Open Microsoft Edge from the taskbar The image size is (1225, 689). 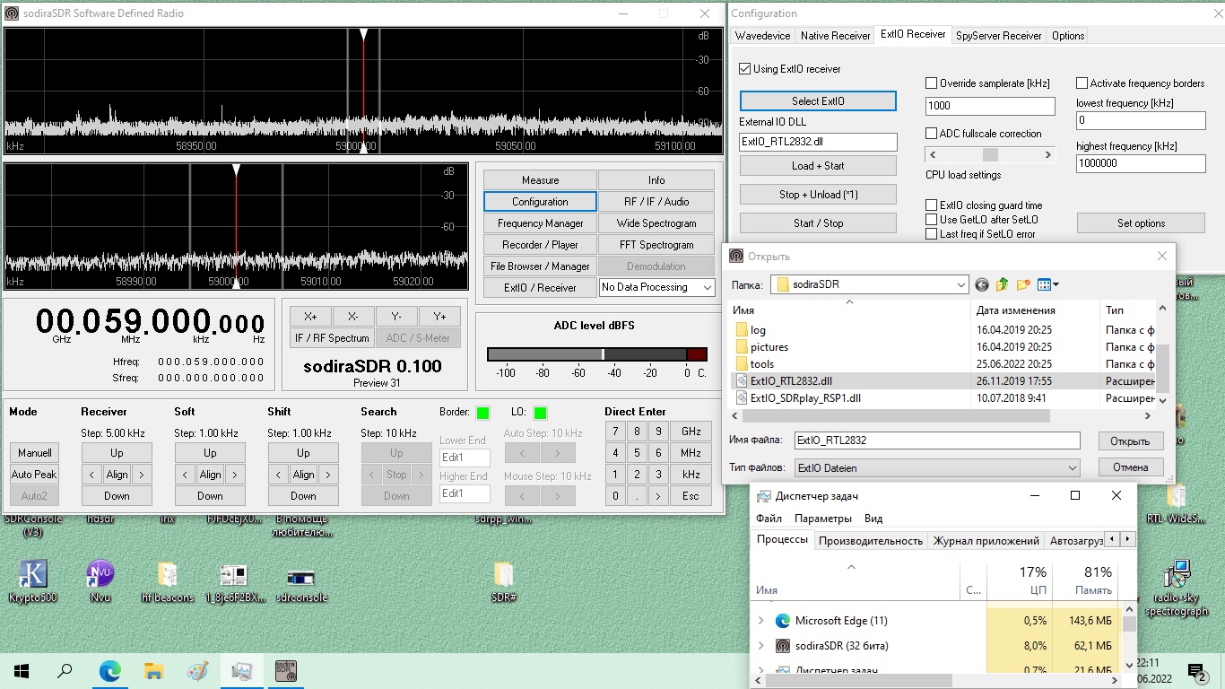point(109,670)
